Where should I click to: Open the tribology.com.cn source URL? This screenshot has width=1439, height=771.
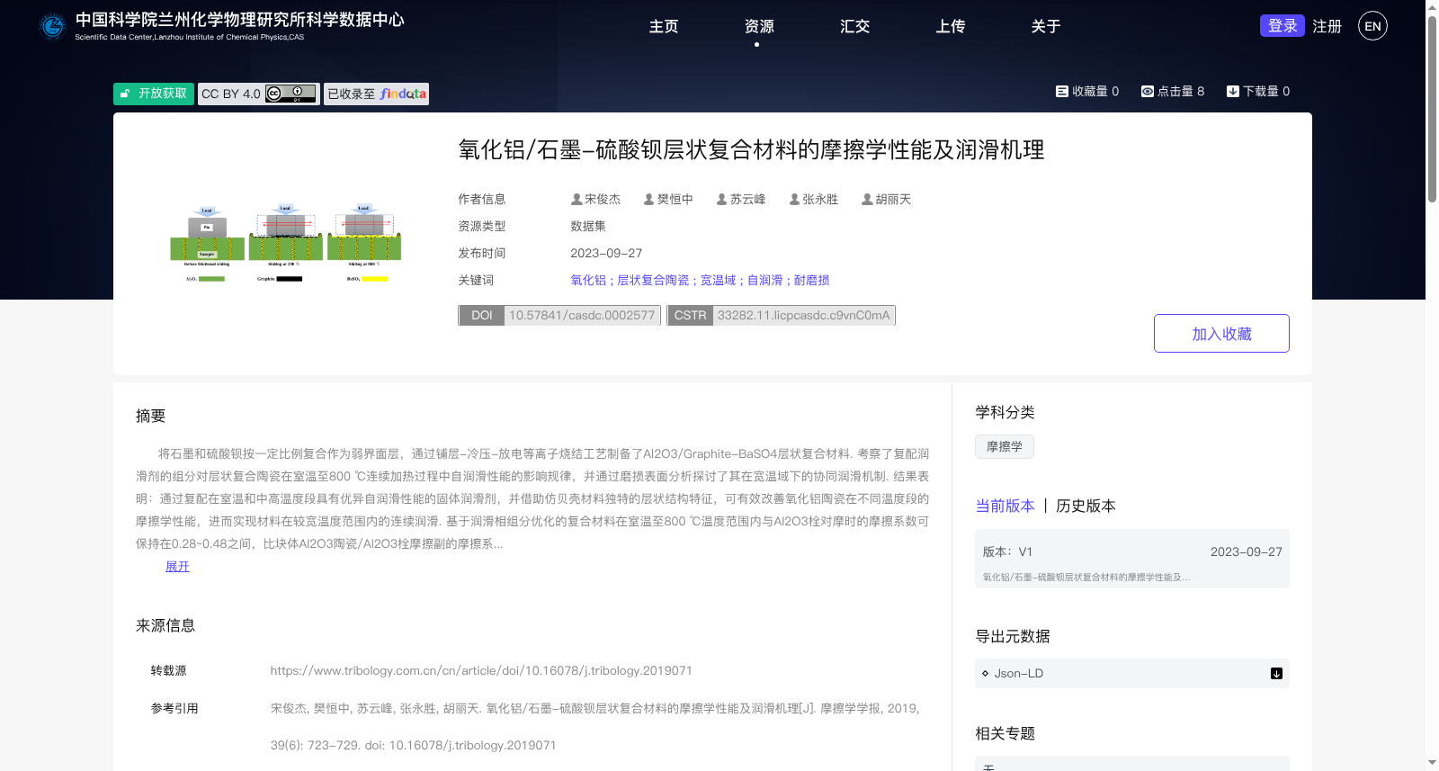[481, 670]
